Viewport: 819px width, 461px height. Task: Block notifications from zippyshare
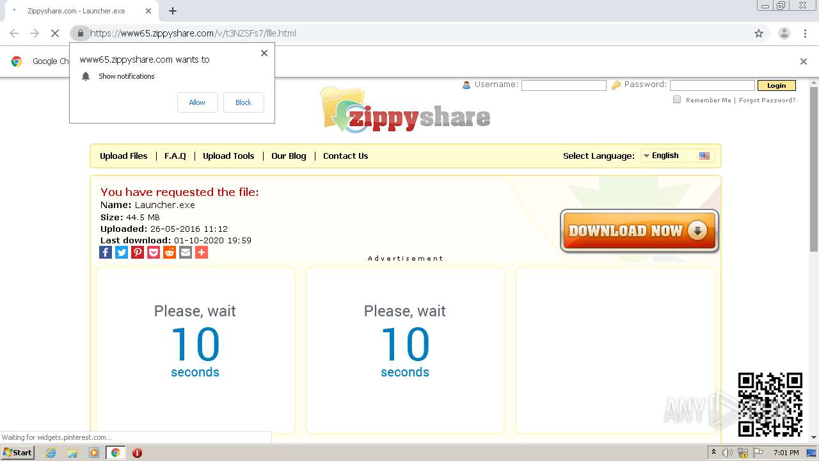243,102
